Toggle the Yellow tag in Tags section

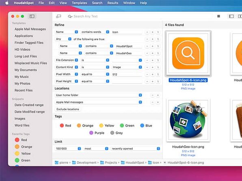107,126
